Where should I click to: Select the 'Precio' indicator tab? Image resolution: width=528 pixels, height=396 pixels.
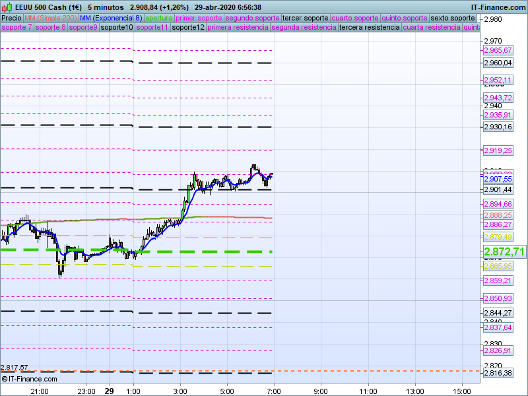click(x=11, y=18)
